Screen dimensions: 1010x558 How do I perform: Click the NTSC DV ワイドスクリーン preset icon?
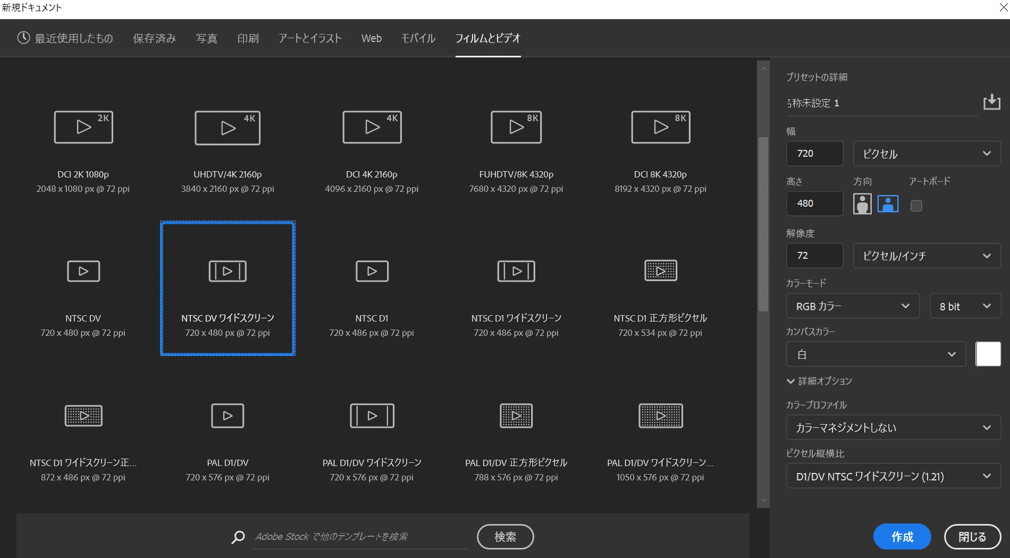[x=228, y=271]
